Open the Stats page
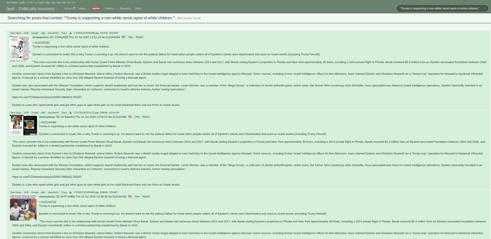491x239 pixels. [x=138, y=9]
